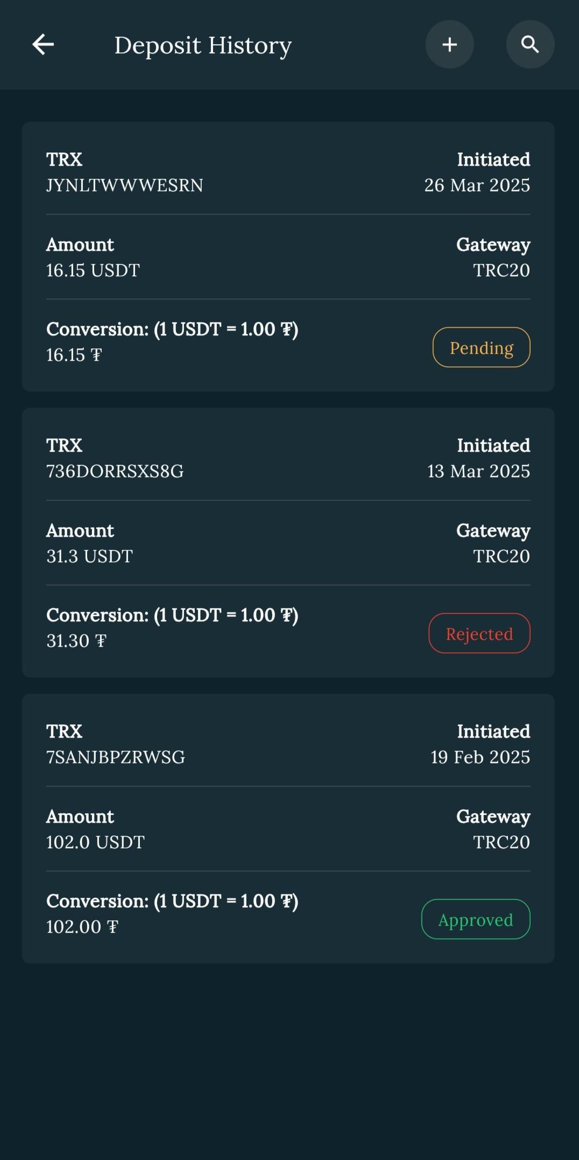Tap TRC20 gateway in the pending deposit
Image resolution: width=579 pixels, height=1160 pixels.
coord(501,270)
